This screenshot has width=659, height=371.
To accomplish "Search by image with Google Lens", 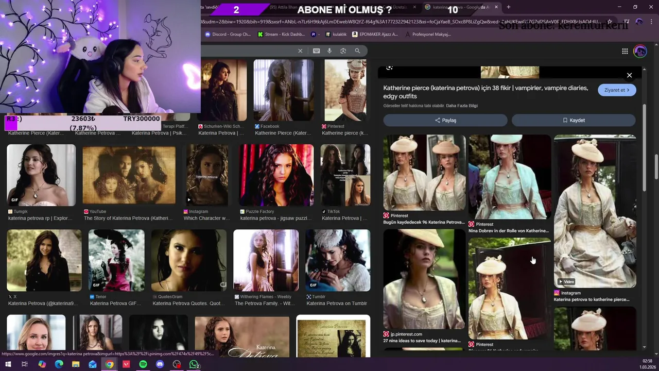I will pyautogui.click(x=343, y=51).
